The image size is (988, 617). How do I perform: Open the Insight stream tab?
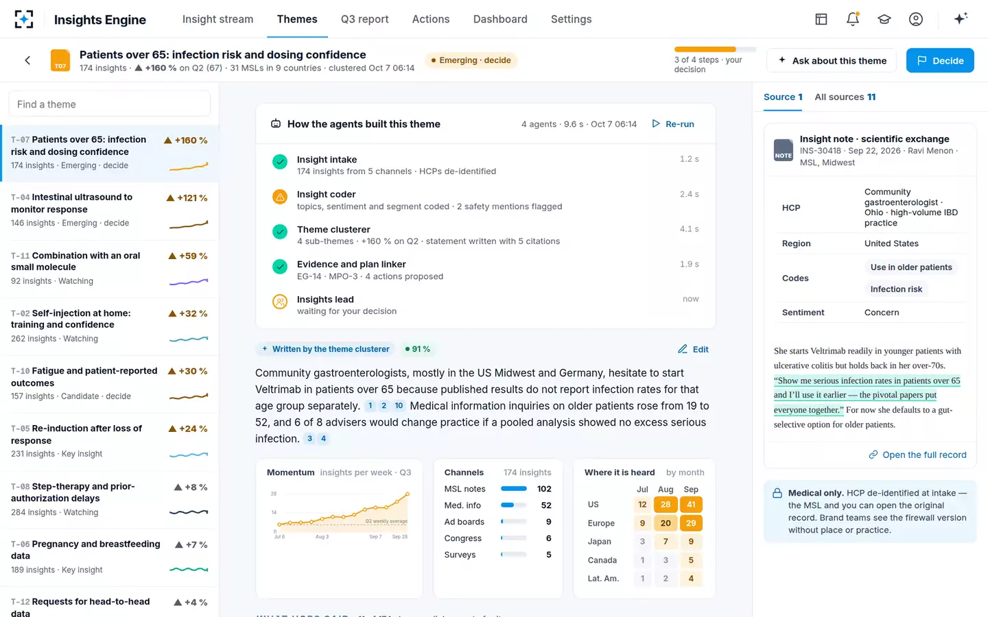click(x=217, y=19)
